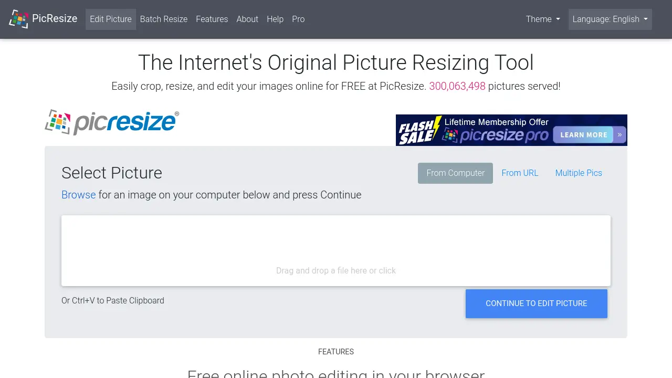Open the Pro page link
The image size is (672, 378).
pyautogui.click(x=298, y=19)
